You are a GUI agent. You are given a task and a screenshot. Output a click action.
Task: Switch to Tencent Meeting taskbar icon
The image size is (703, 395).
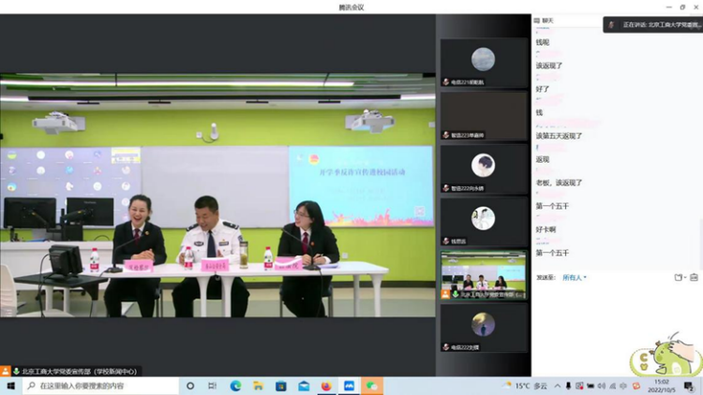(x=349, y=386)
